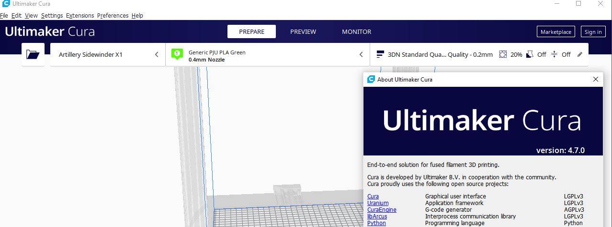Open the file folder icon button
Screen dimensions: 612x227
[33, 54]
